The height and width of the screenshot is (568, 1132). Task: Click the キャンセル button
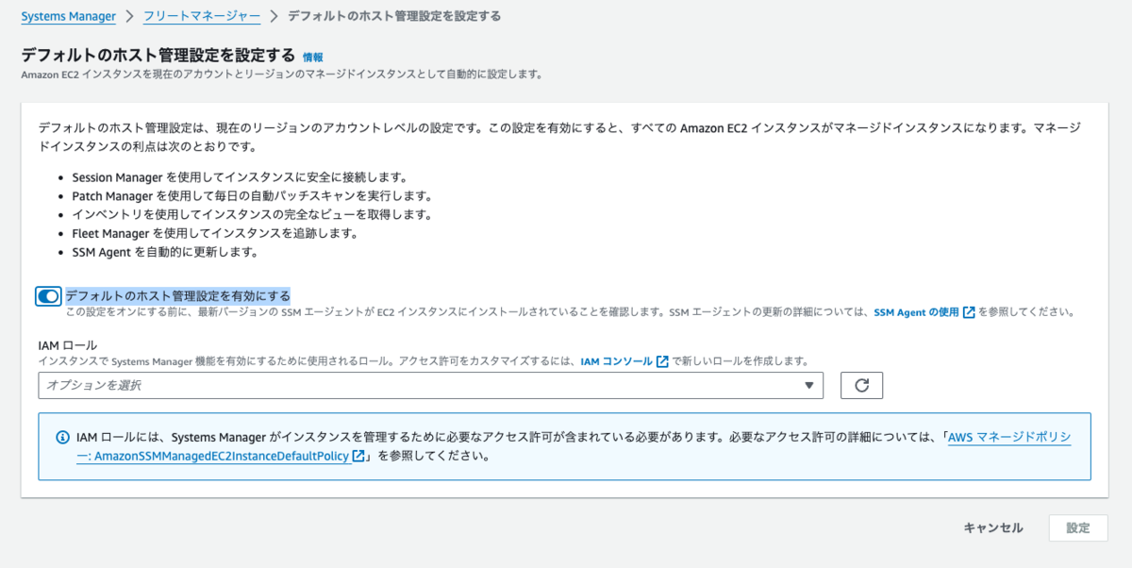click(x=993, y=528)
